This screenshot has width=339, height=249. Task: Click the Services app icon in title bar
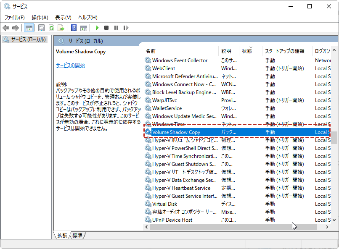[x=7, y=6]
